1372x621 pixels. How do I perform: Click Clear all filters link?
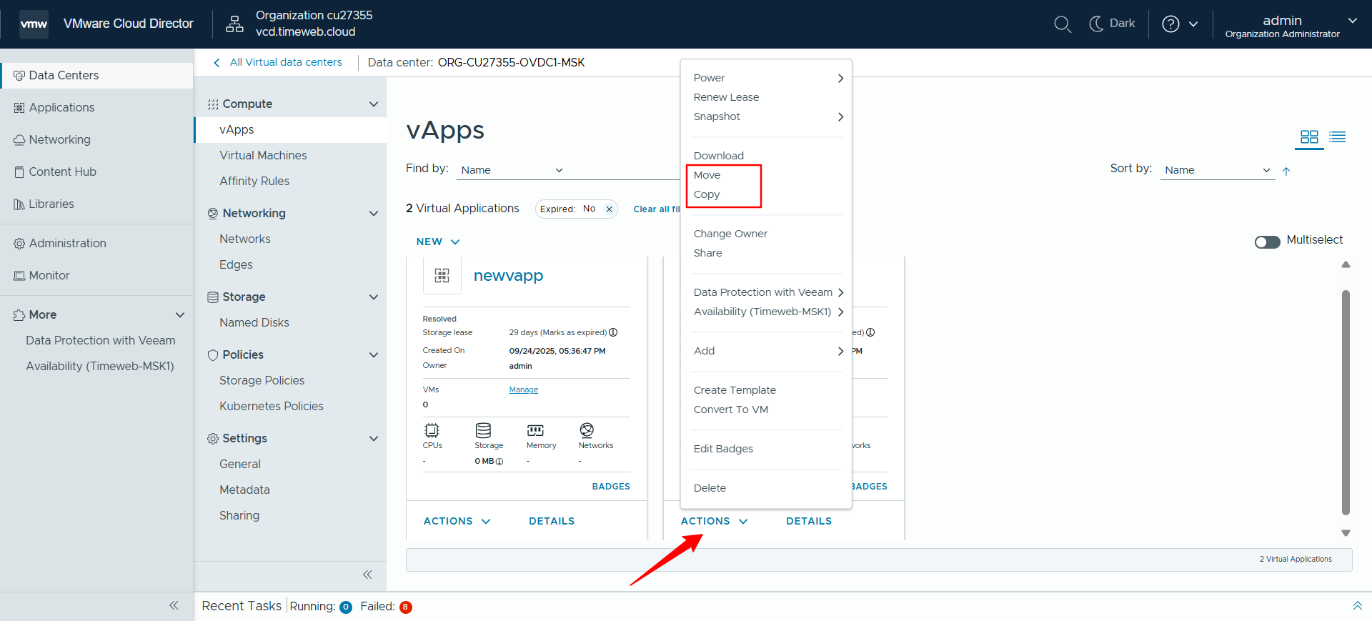click(x=657, y=209)
